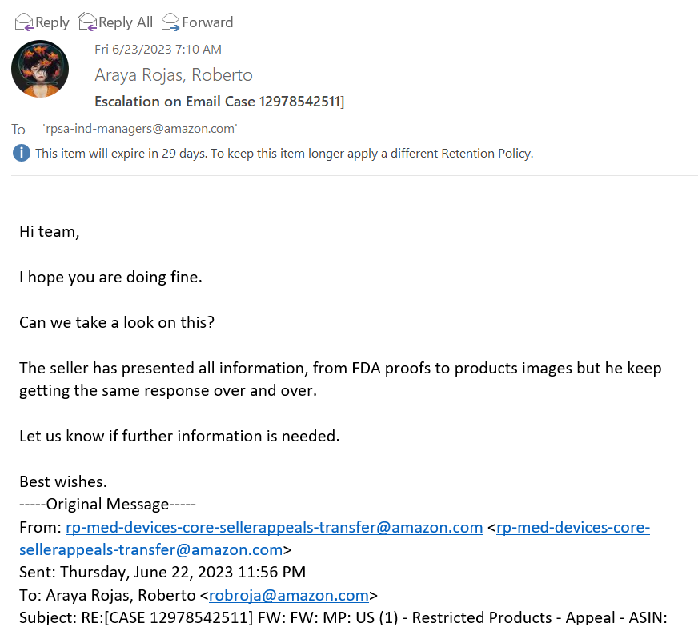Open the sender's profile picture
The image size is (698, 631).
pyautogui.click(x=40, y=69)
